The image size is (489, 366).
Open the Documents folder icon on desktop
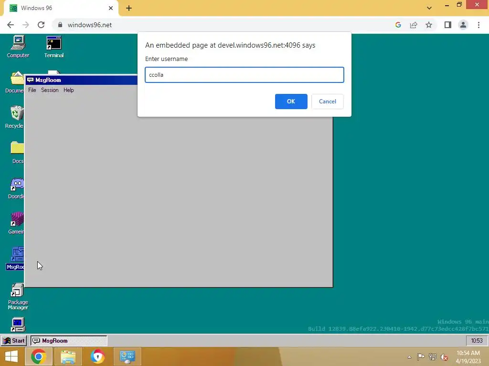pos(15,82)
